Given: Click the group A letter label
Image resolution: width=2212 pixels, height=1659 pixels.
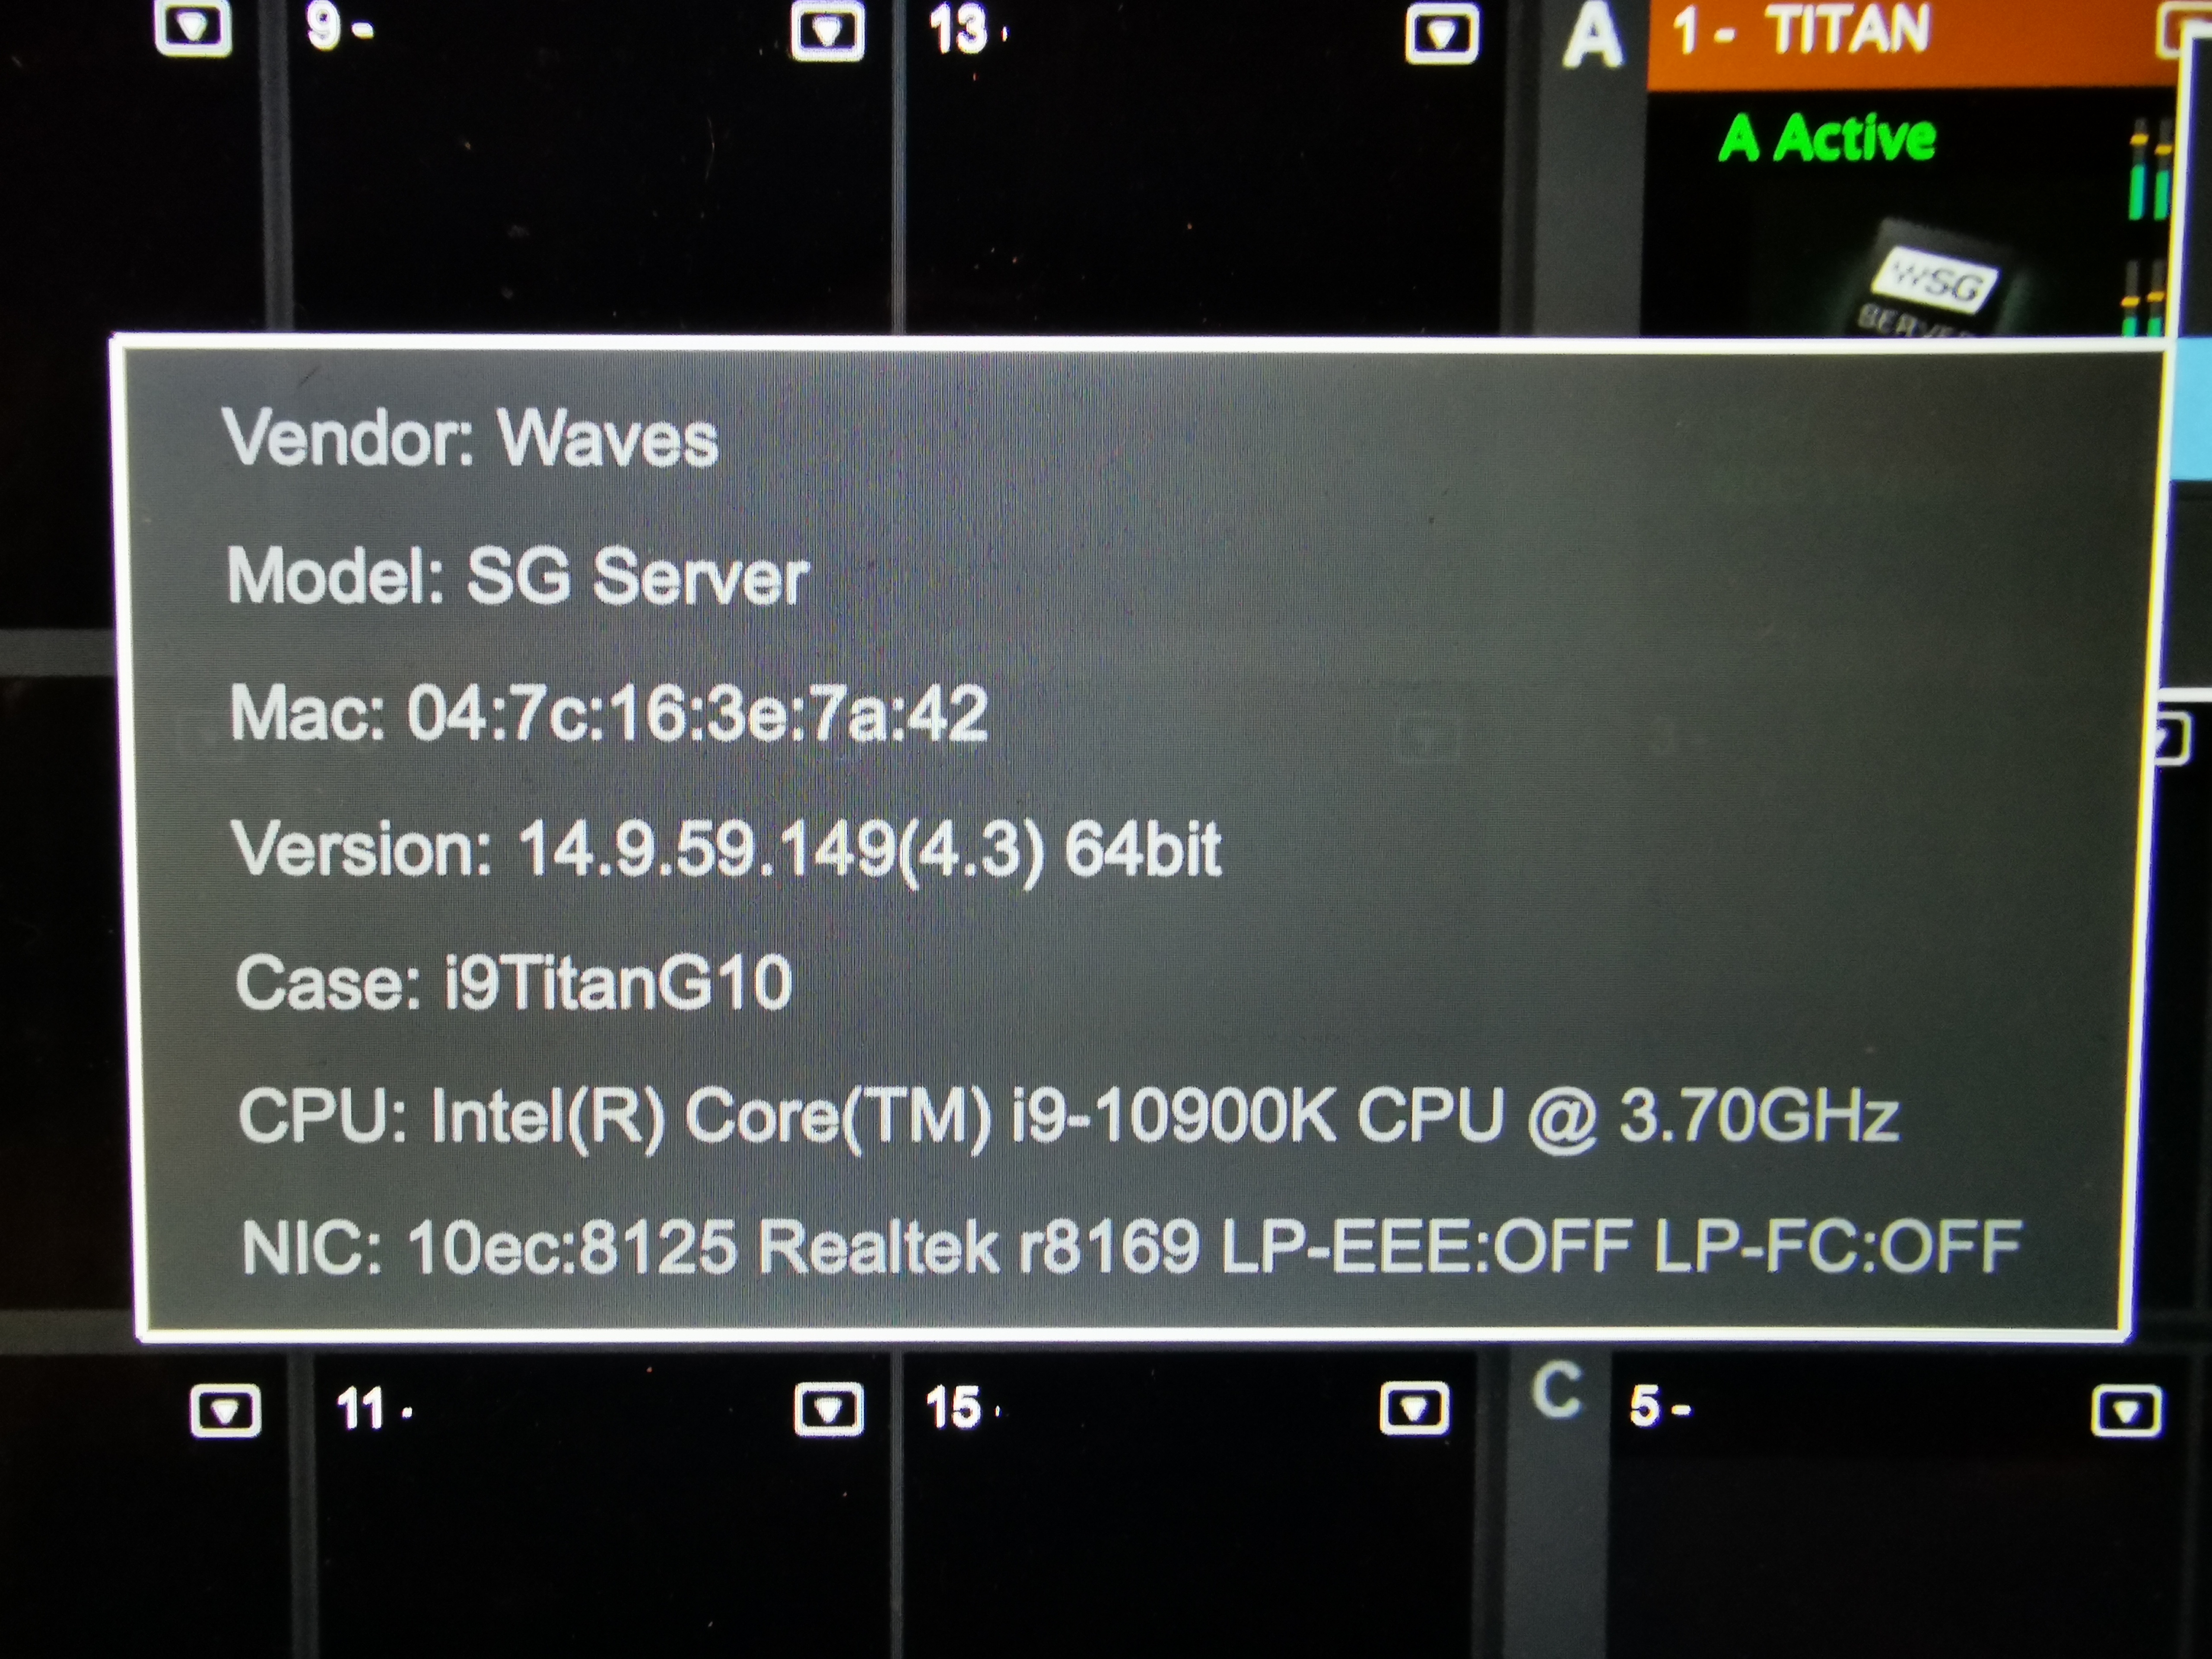Looking at the screenshot, I should point(1592,36).
